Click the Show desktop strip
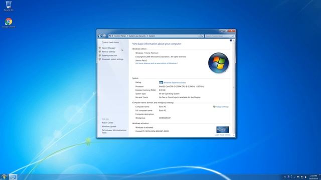 [x=320, y=177]
